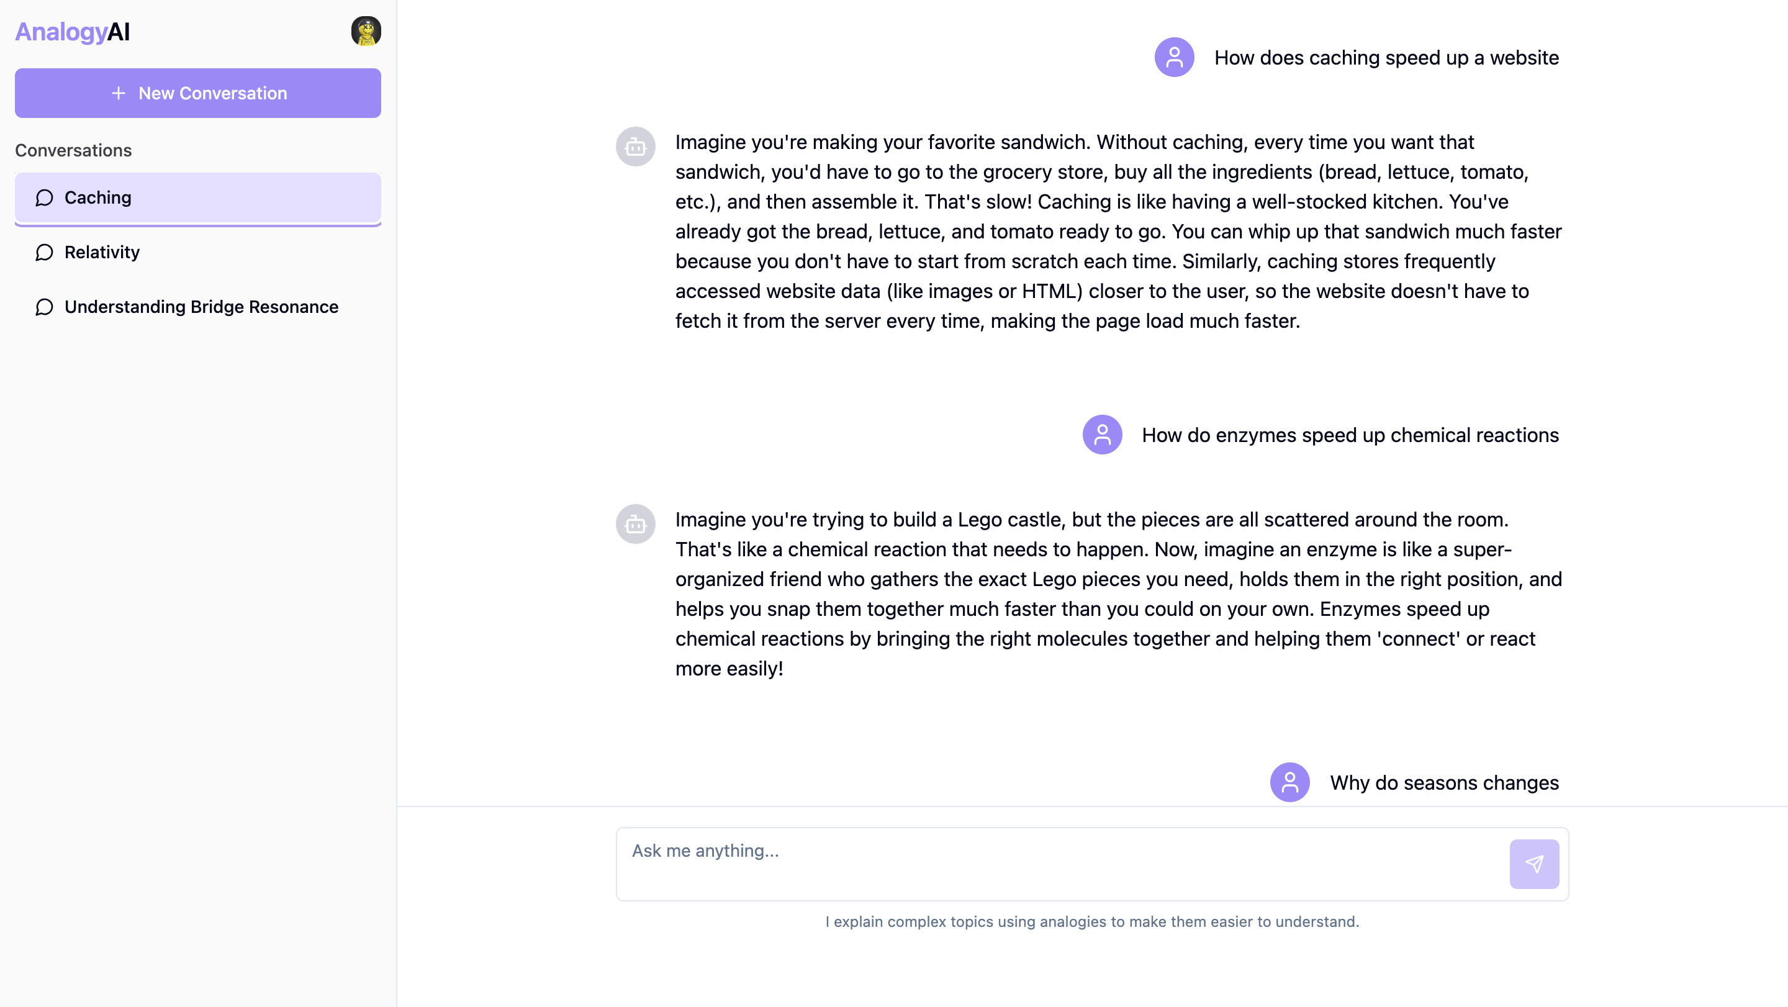Click the plus icon in New Conversation
The width and height of the screenshot is (1788, 1007).
119,93
